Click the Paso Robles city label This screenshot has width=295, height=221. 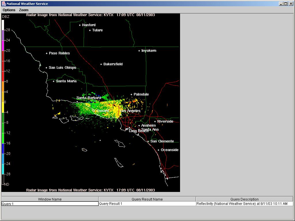[x=59, y=53]
